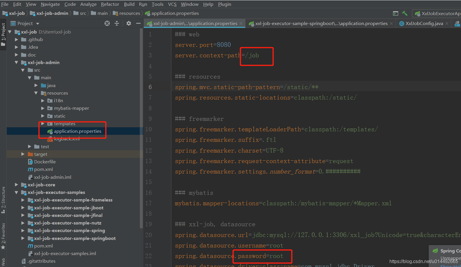This screenshot has width=461, height=267.
Task: Select the test folder
Action: [45, 147]
